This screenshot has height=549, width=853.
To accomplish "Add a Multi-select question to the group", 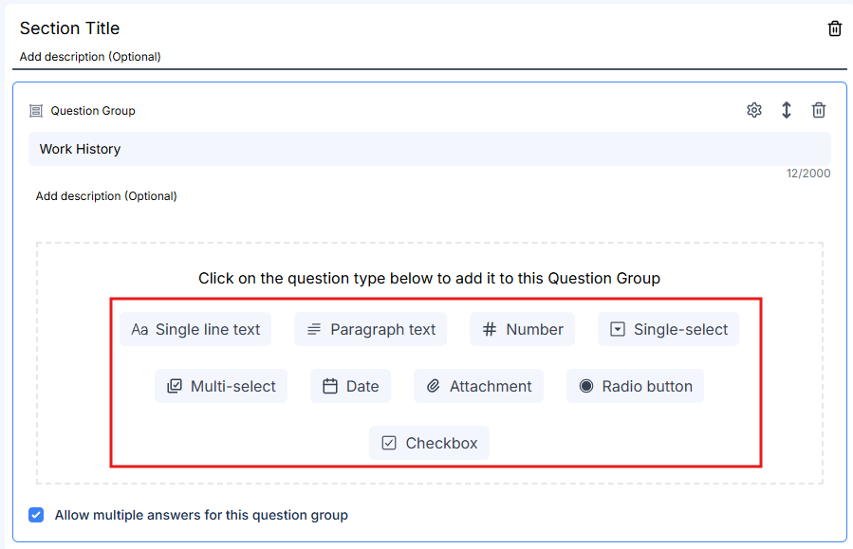I will [x=221, y=386].
